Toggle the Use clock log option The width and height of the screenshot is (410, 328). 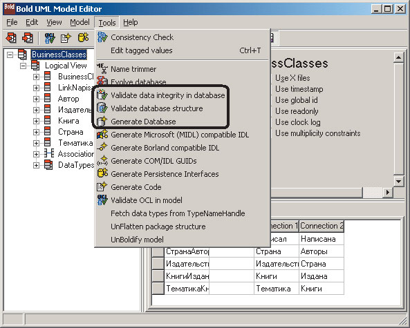coord(297,122)
